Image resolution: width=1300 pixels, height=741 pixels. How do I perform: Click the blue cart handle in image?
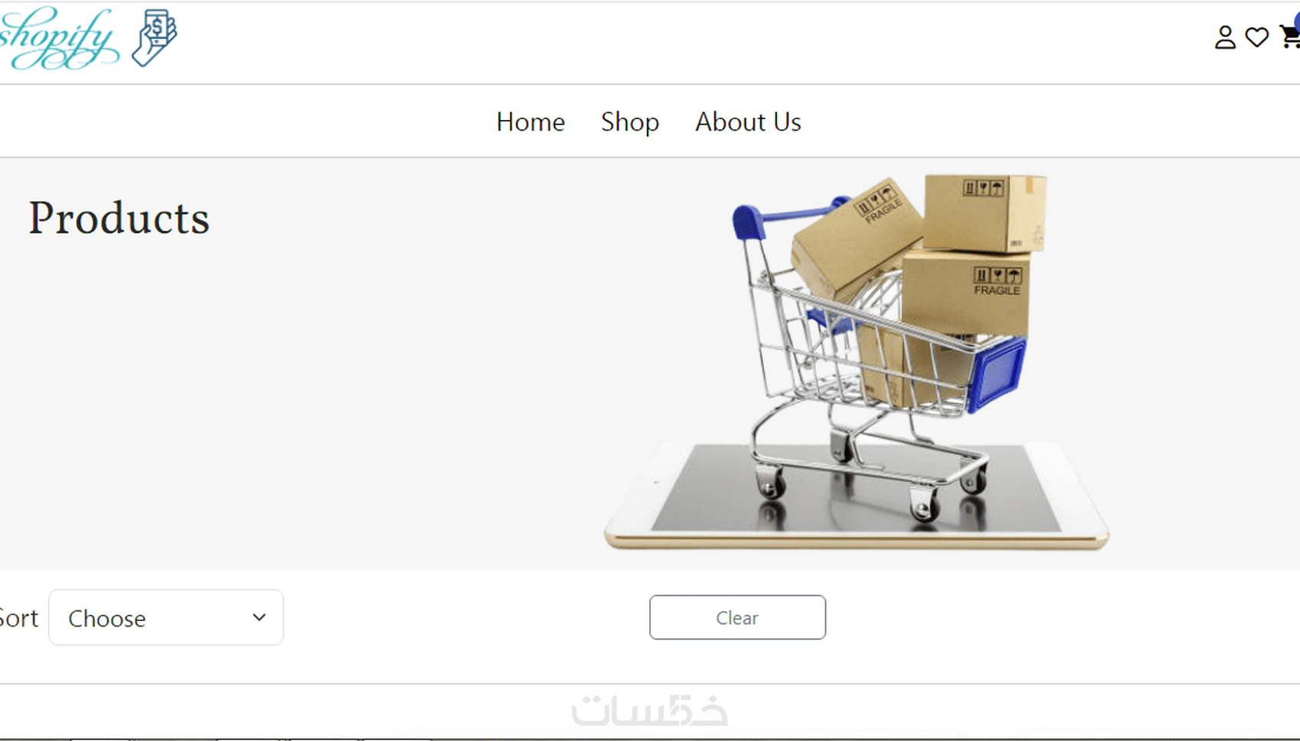click(x=788, y=216)
